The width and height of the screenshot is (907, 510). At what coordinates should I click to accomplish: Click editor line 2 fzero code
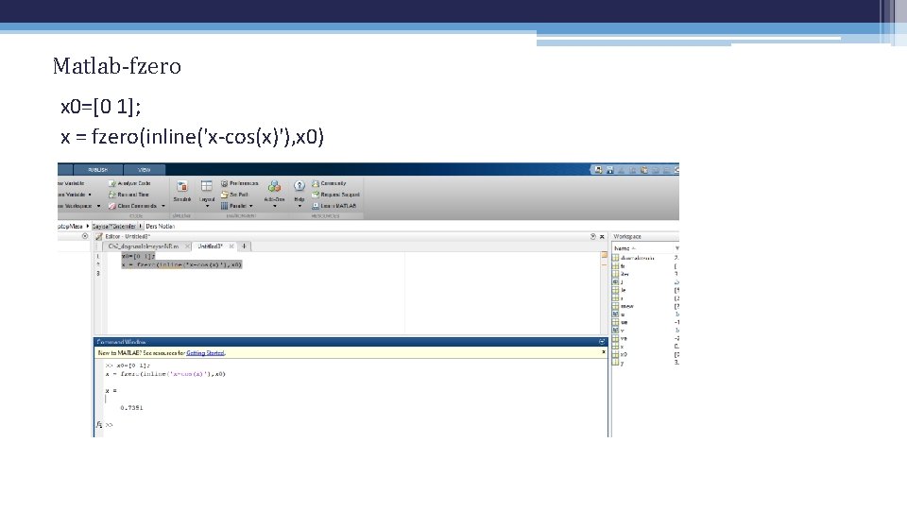tap(181, 264)
